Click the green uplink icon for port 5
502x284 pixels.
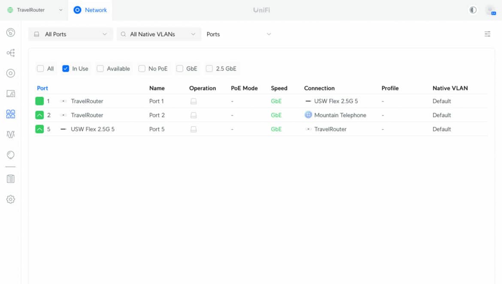click(39, 129)
